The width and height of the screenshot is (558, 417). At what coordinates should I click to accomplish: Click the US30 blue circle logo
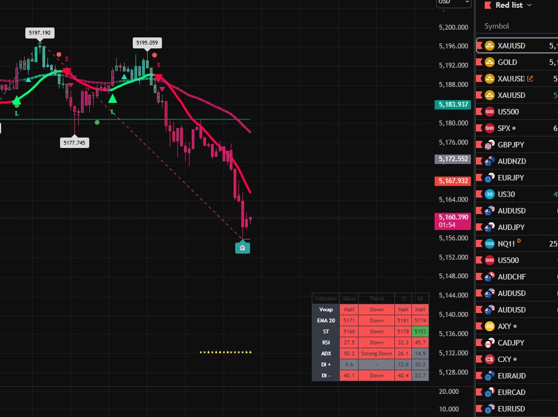tap(490, 194)
